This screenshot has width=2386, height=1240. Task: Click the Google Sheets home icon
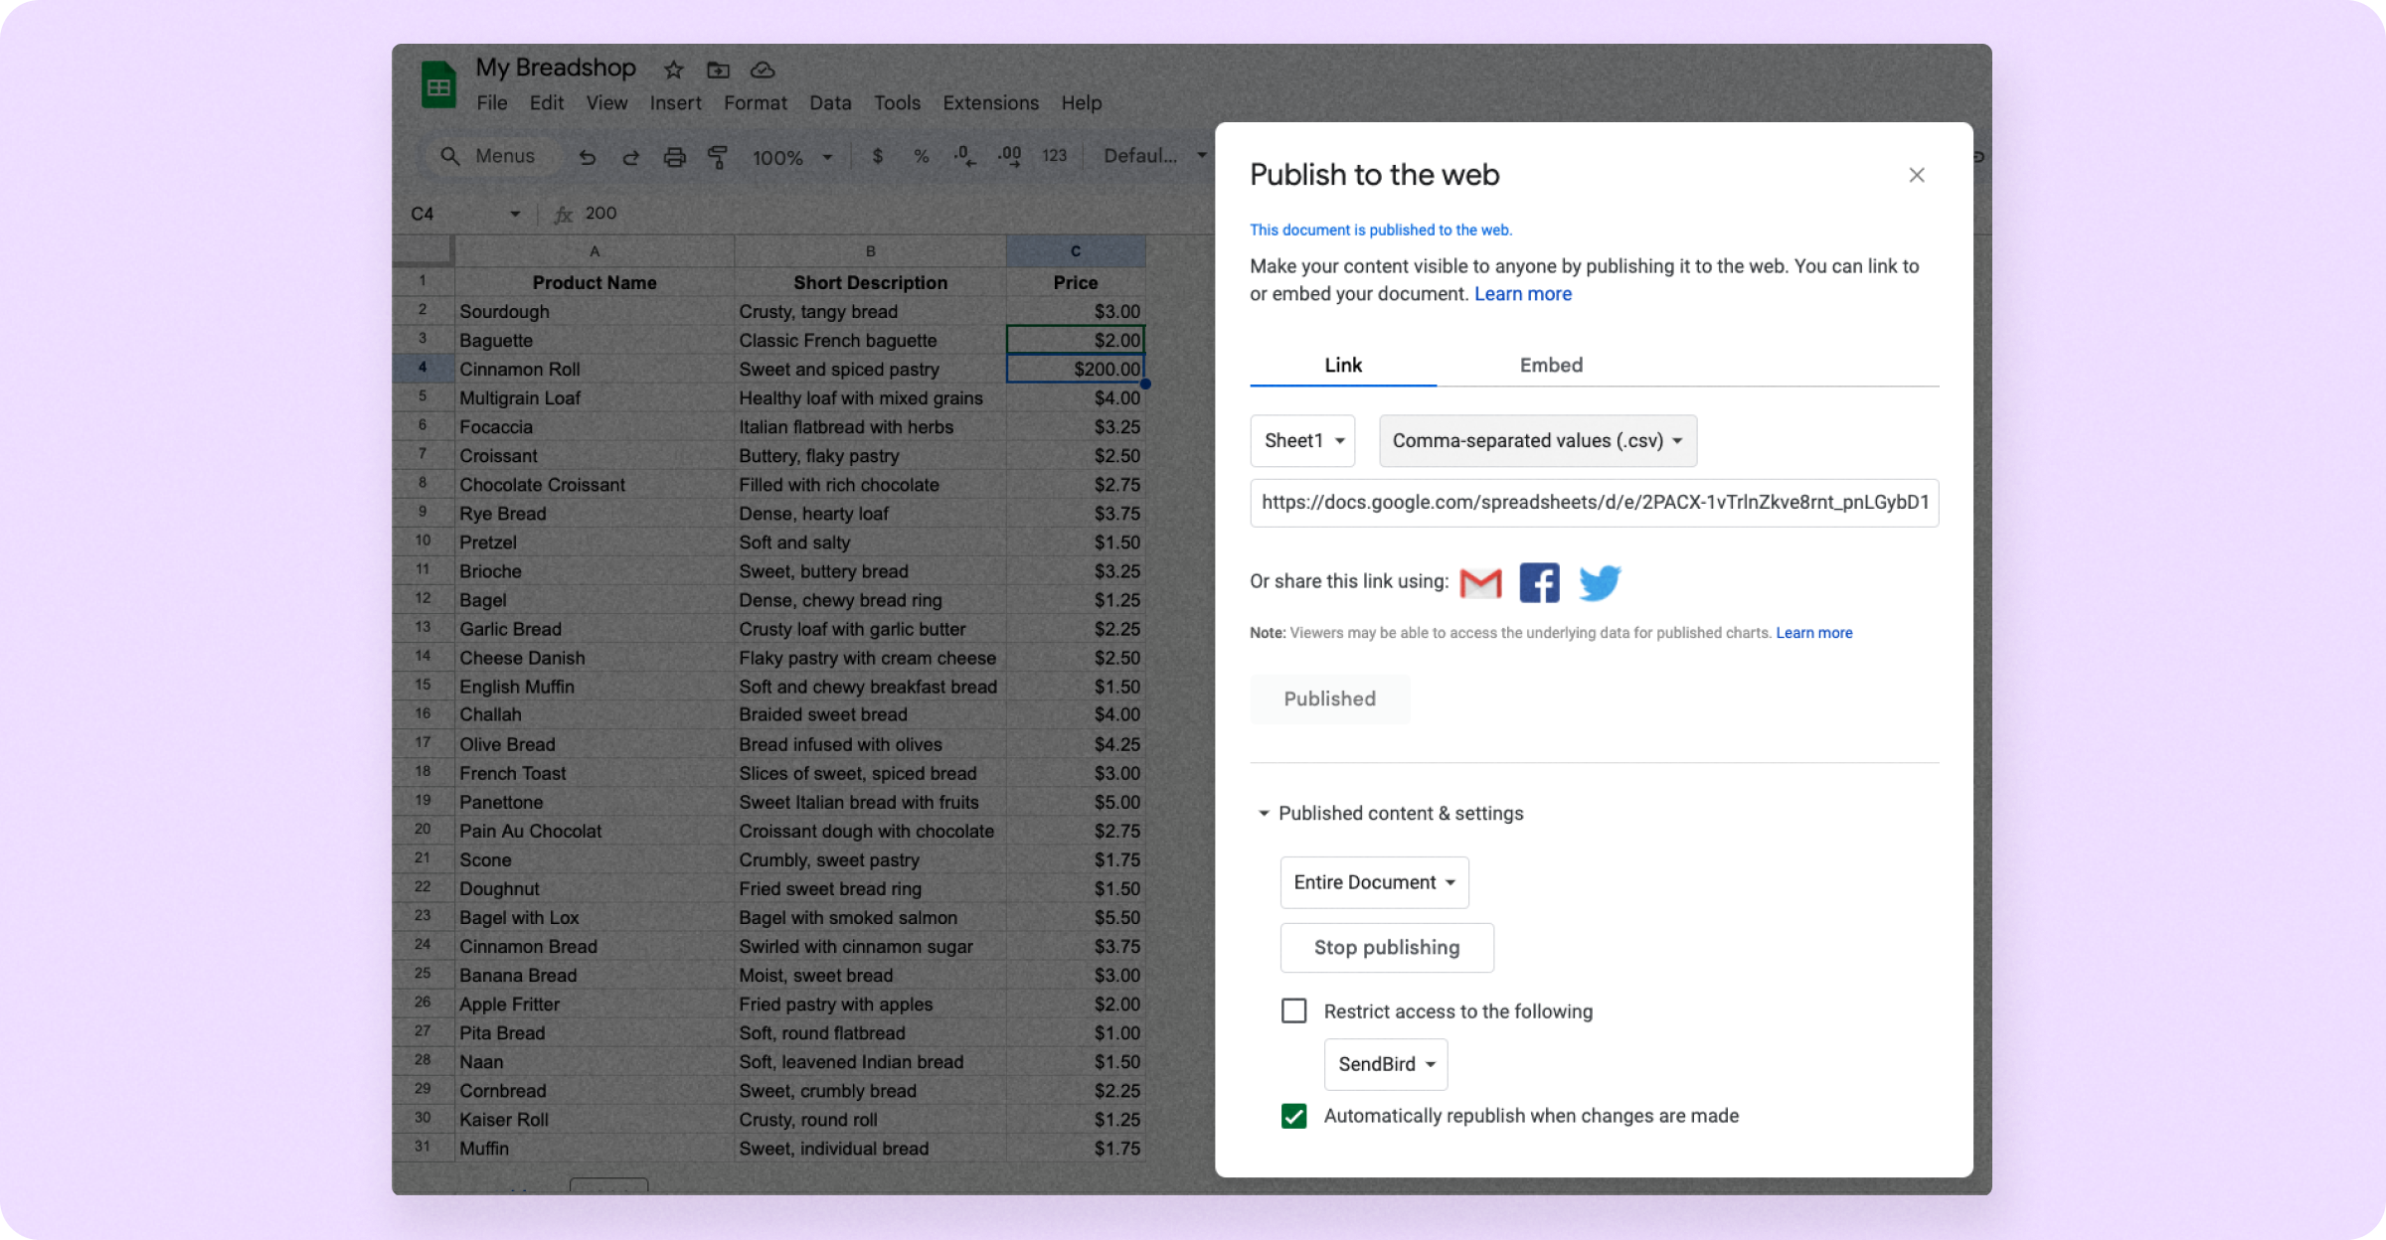pyautogui.click(x=437, y=84)
